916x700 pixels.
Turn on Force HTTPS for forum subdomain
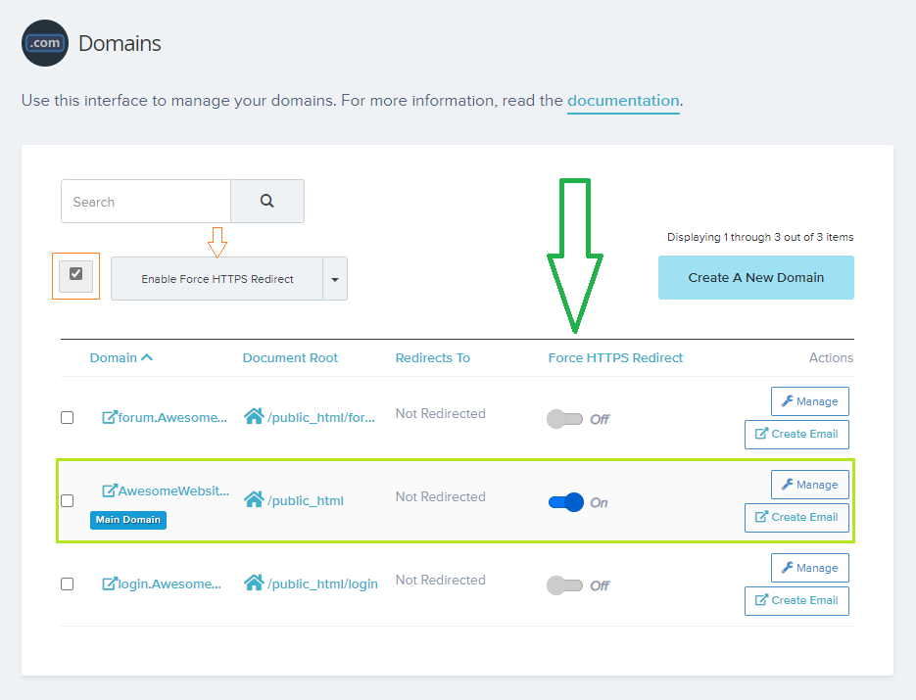click(564, 419)
